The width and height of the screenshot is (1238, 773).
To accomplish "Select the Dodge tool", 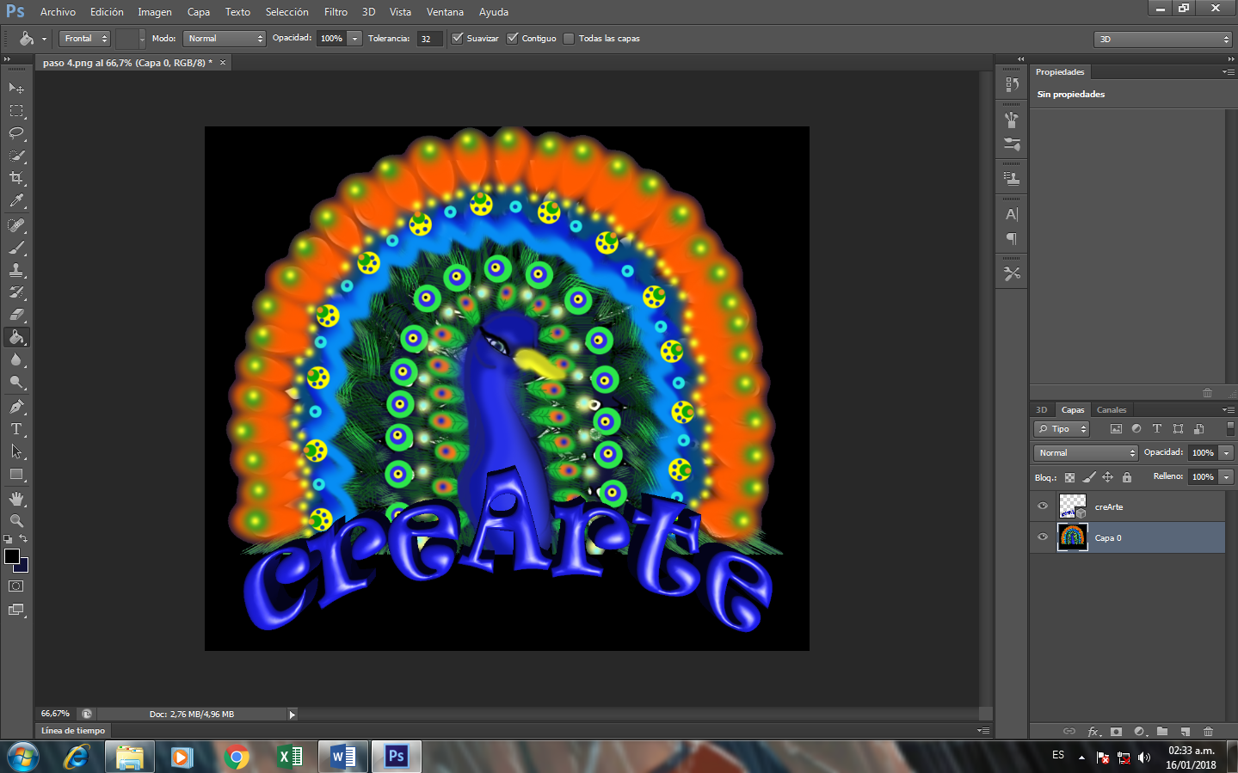I will click(x=16, y=382).
